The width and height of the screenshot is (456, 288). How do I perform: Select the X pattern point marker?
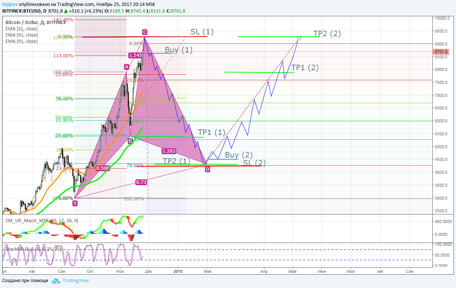[75, 203]
